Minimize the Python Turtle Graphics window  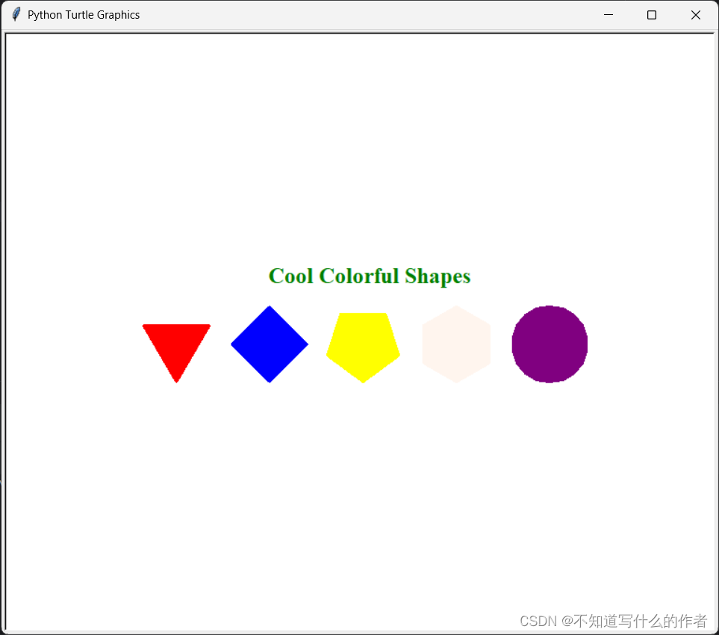coord(608,15)
